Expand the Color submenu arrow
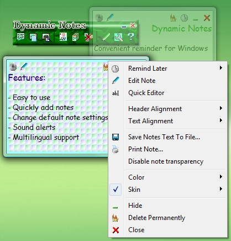The image size is (231, 241). click(x=221, y=177)
